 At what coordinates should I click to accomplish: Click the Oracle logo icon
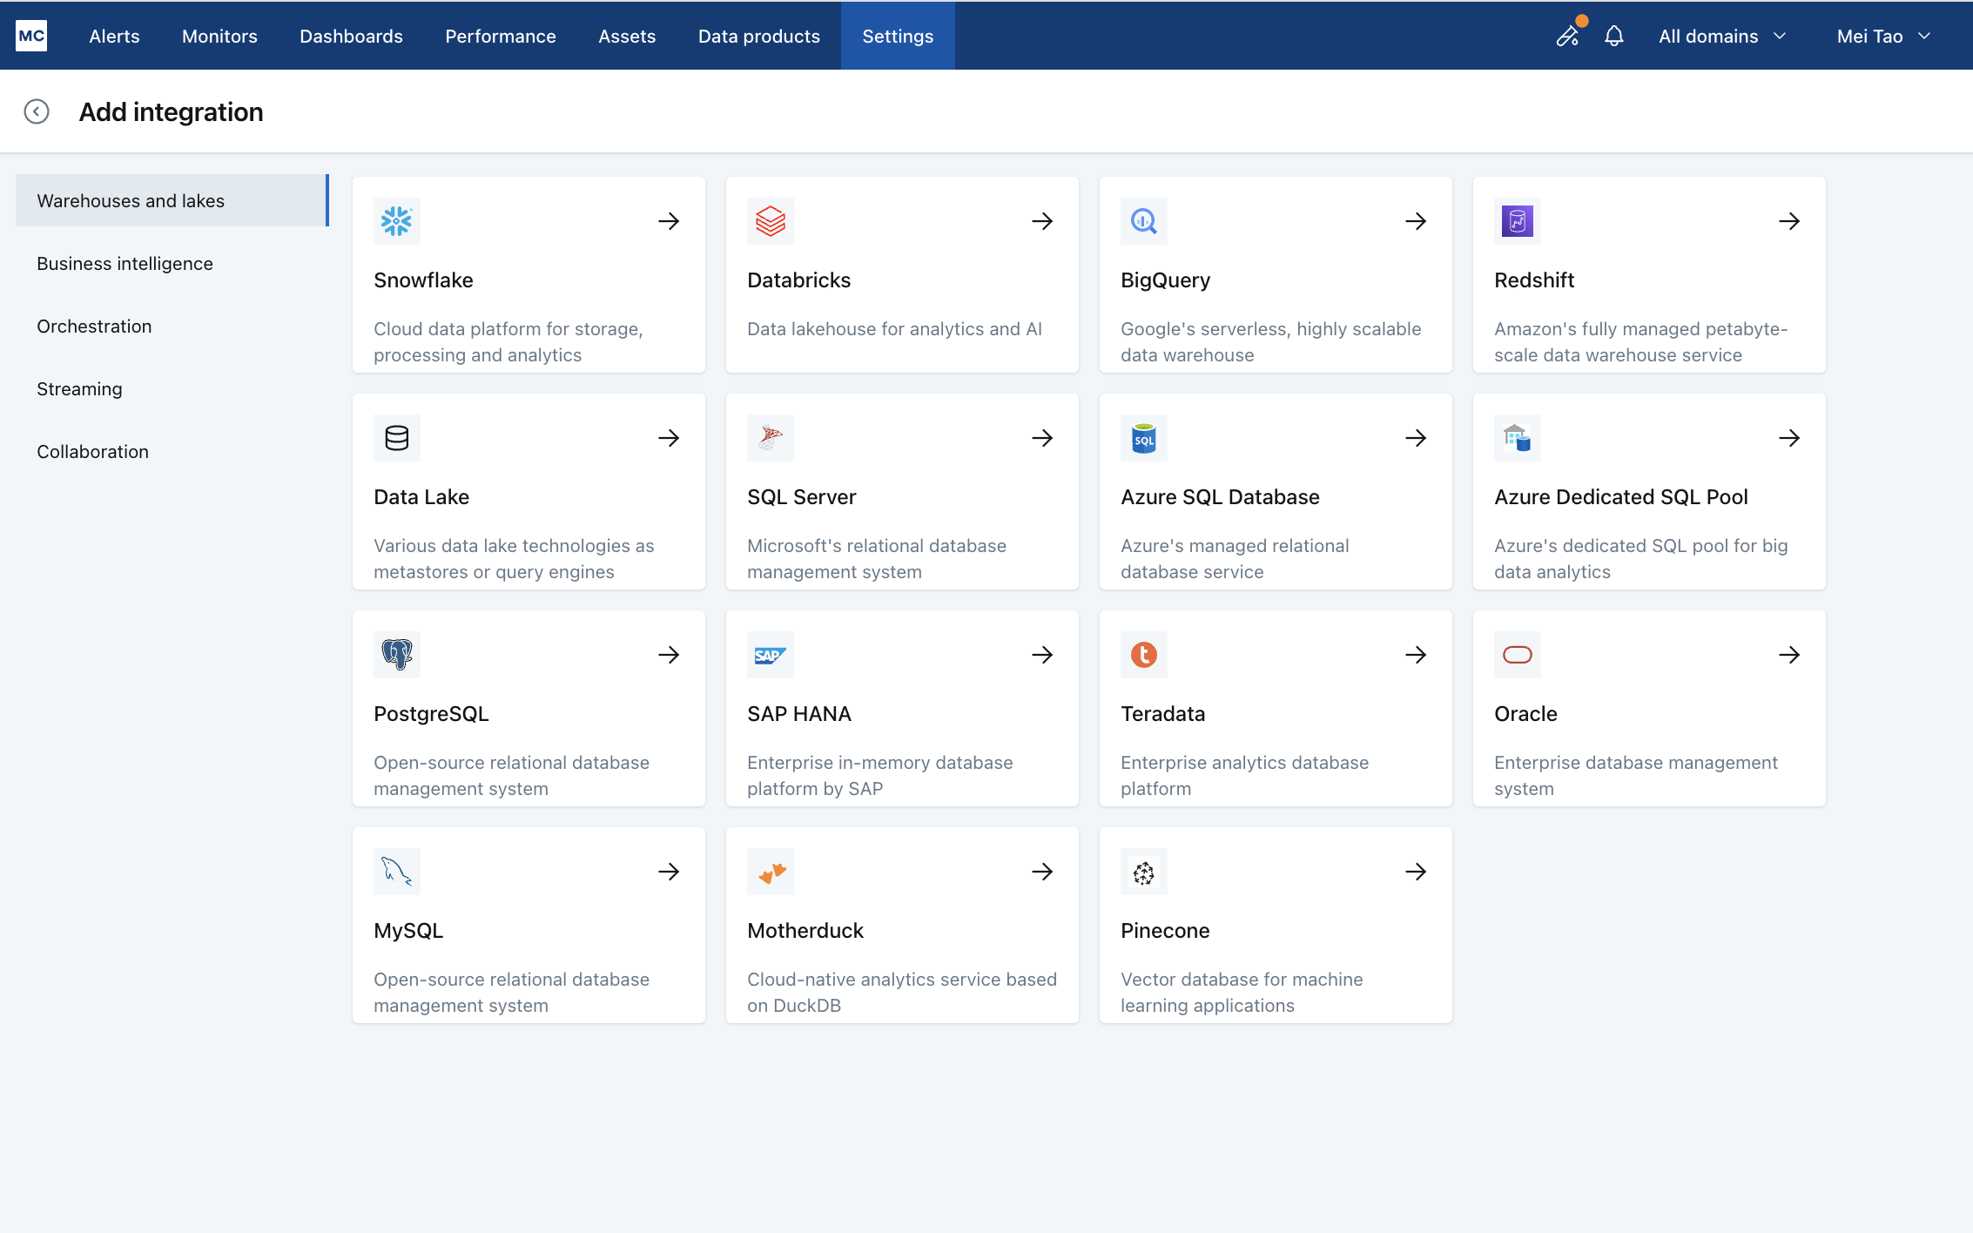1518,655
